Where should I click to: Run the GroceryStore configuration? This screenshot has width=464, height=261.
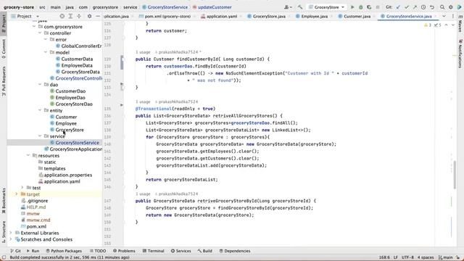[352, 7]
